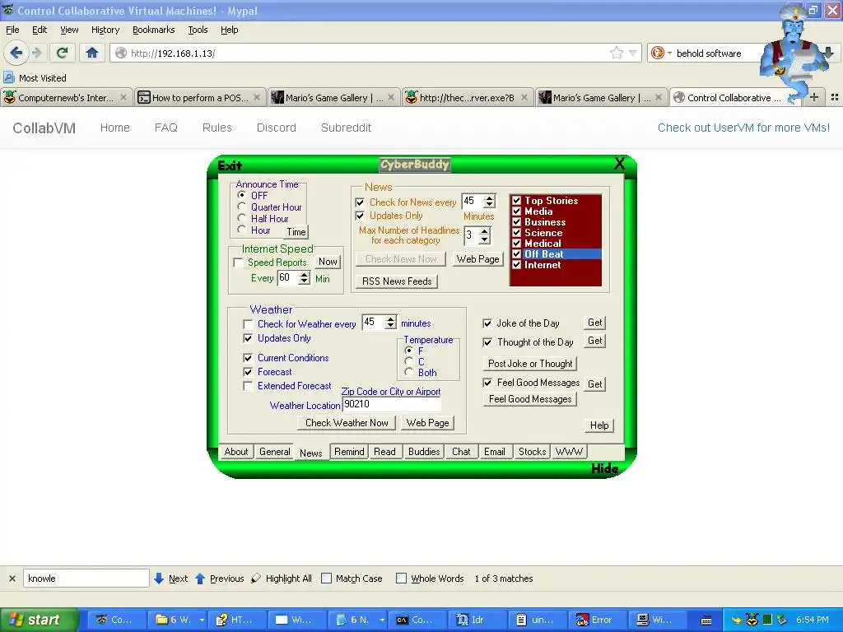This screenshot has width=843, height=632.
Task: Increase weather check minutes spinner
Action: (391, 318)
